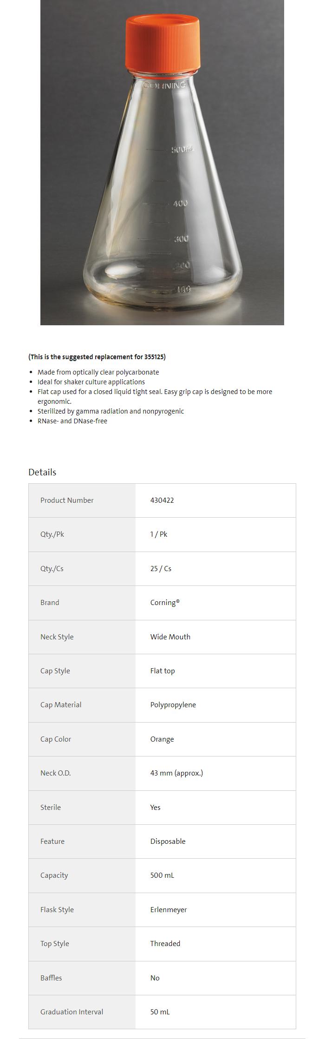Viewport: 325px width, 1039px height.
Task: Click the 500 mL capacity value
Action: click(x=162, y=875)
